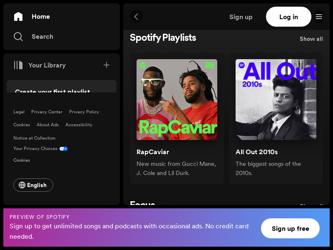
Task: Select Home in navigation
Action: click(41, 17)
